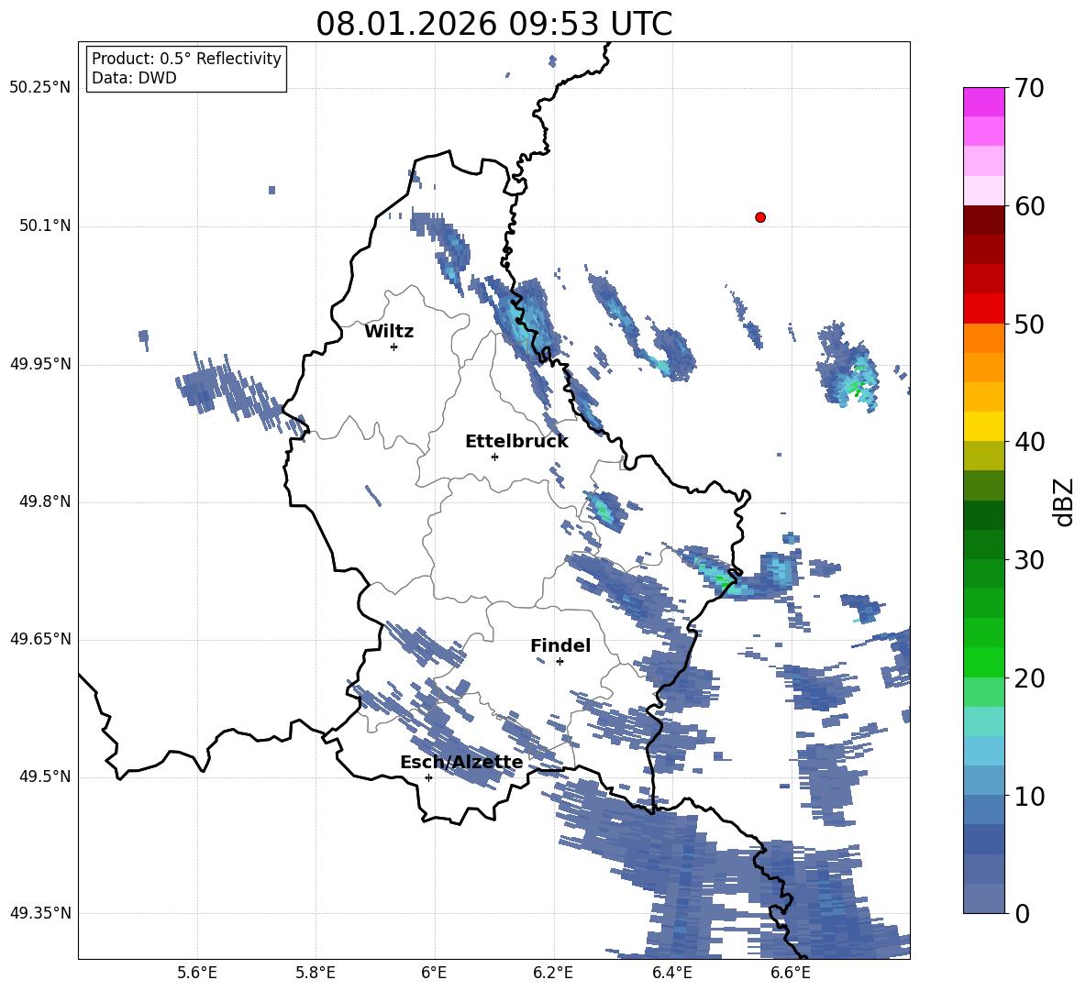Click the 50 tick on colorbar

(1029, 324)
